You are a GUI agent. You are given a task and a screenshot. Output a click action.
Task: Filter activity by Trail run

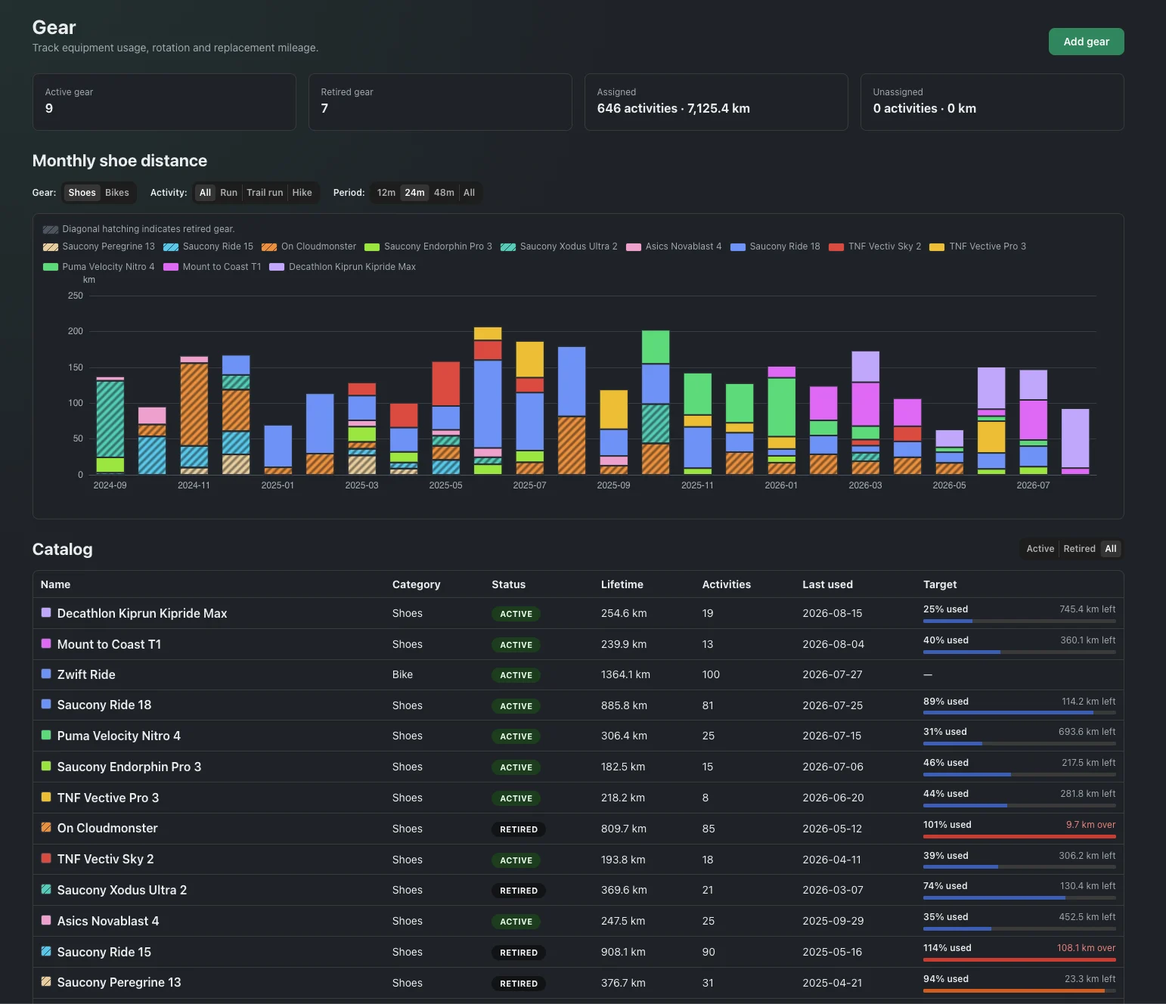click(x=265, y=193)
